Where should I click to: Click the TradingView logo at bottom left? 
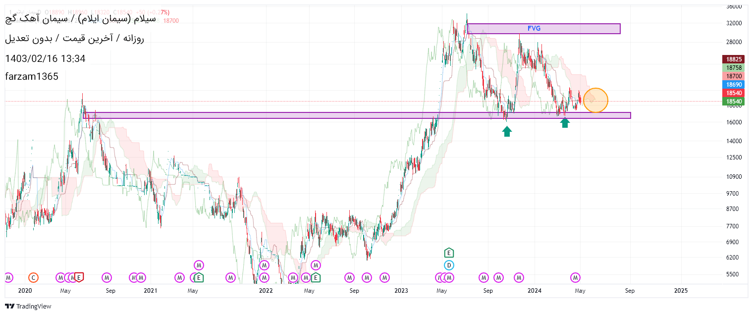coord(28,306)
